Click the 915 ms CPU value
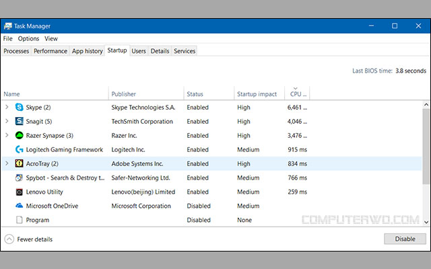This screenshot has height=269, width=431. point(298,149)
